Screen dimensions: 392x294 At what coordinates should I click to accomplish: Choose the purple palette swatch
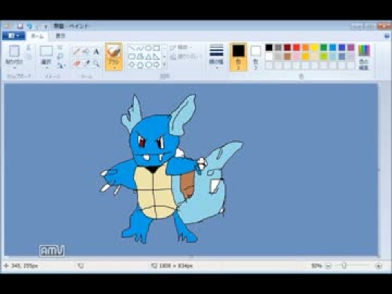coord(351,47)
